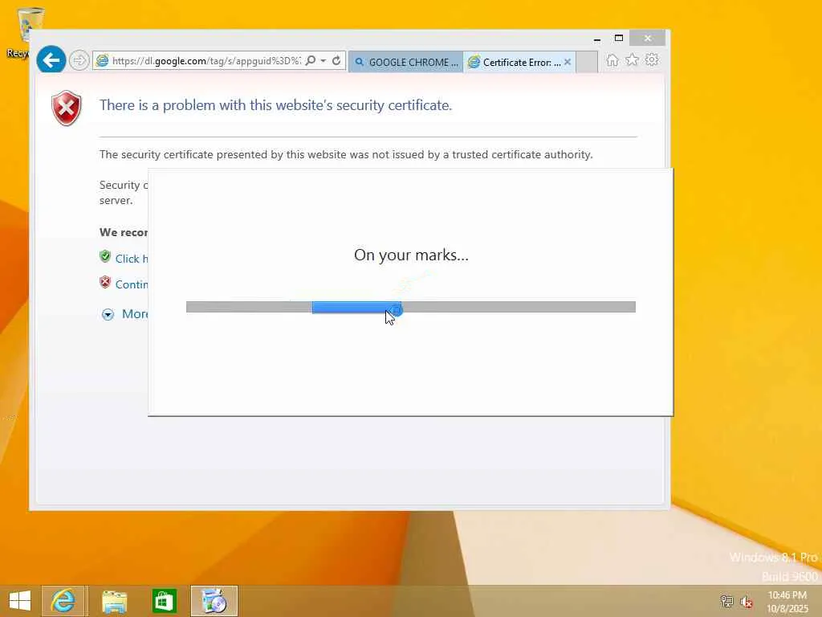Image resolution: width=822 pixels, height=617 pixels.
Task: Close the Certificate Error tab
Action: click(568, 62)
